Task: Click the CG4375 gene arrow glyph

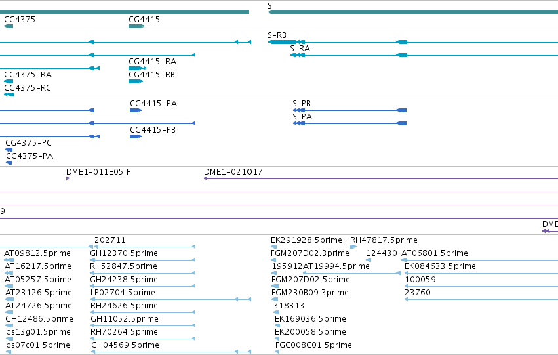Action: click(9, 26)
